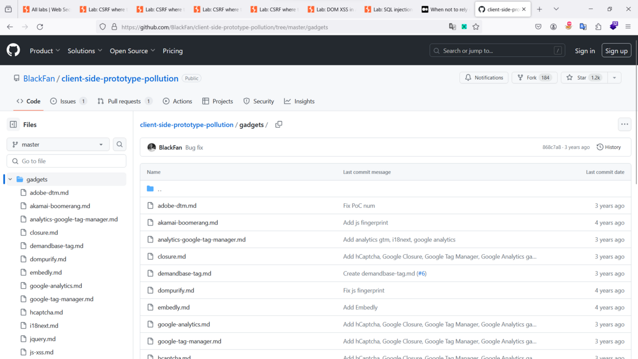Collapse the gadgets folder chevron in tree

(x=10, y=179)
